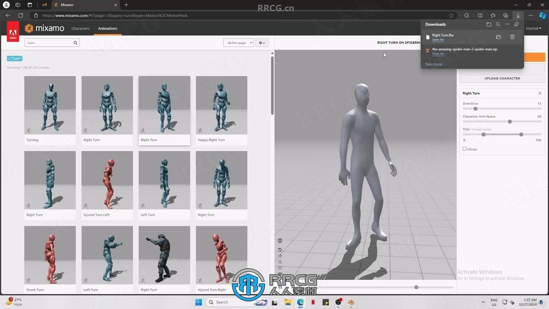
Task: Close the Right Turn settings panel
Action: coord(540,93)
